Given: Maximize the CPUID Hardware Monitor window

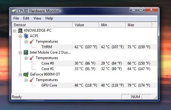Looking at the screenshot, I should pos(141,10).
